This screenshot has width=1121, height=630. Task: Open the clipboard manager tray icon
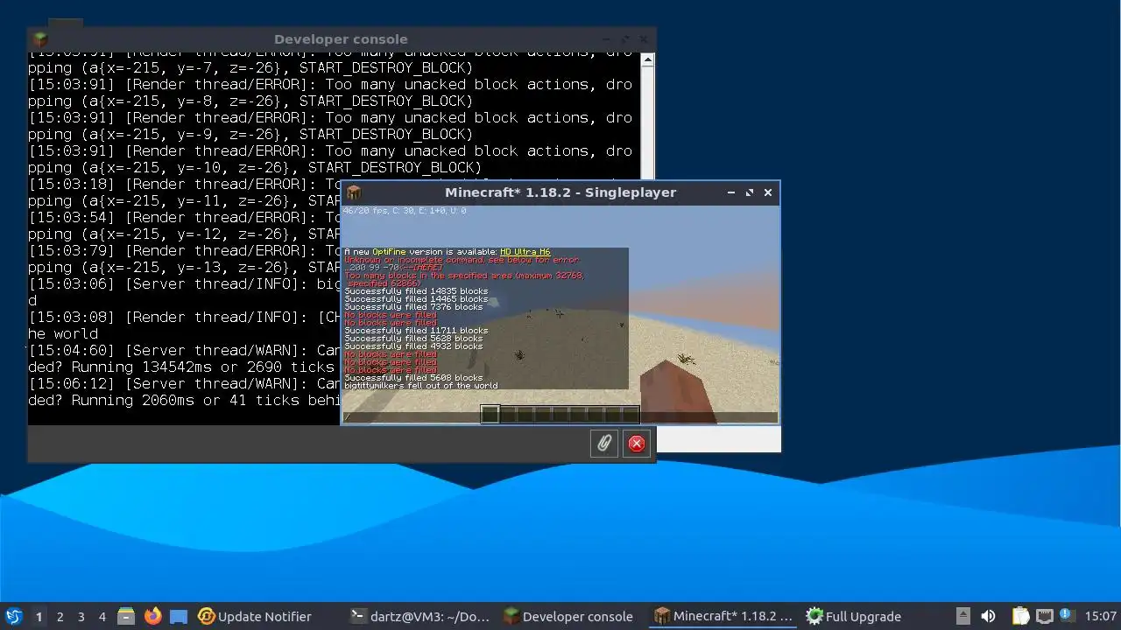1021,616
